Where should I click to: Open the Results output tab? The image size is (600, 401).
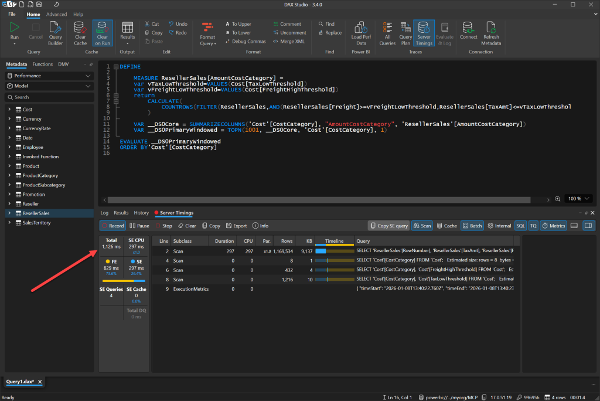point(121,213)
